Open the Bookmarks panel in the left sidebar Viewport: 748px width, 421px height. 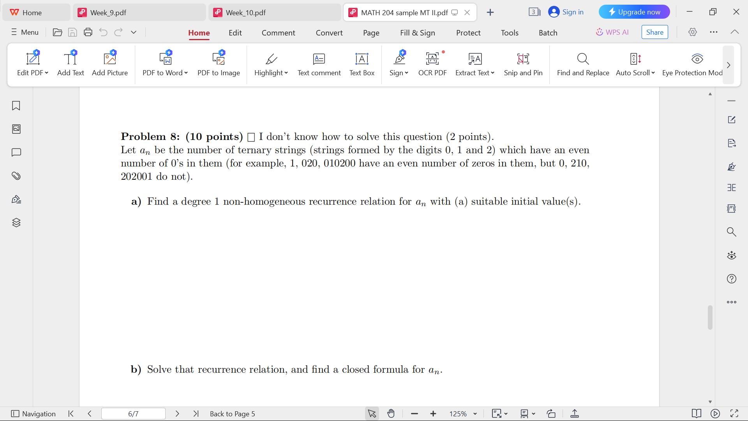tap(16, 106)
